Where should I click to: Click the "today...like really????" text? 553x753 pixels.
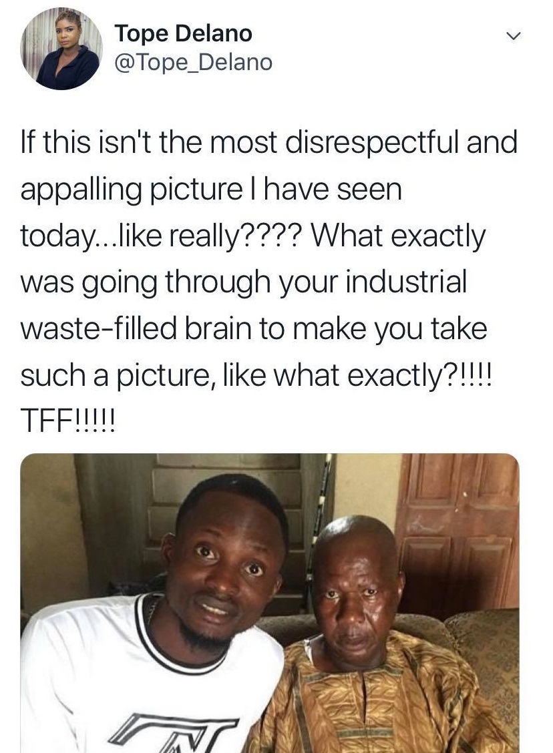pyautogui.click(x=154, y=236)
